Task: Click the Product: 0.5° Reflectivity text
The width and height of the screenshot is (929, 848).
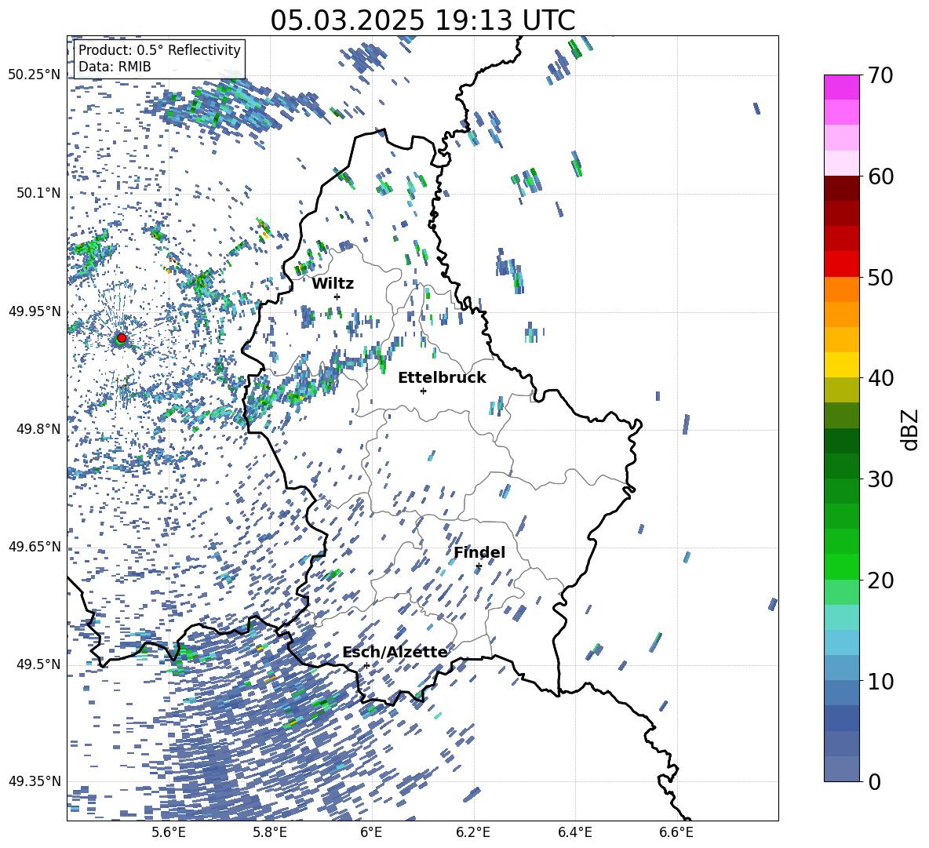Action: [x=159, y=49]
